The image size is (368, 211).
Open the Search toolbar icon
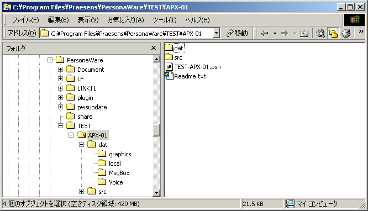tap(320, 33)
